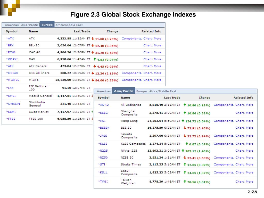The width and height of the screenshot is (264, 198).
Task: Open Africa/Middle East tab in the Europe table
Action: (x=69, y=25)
